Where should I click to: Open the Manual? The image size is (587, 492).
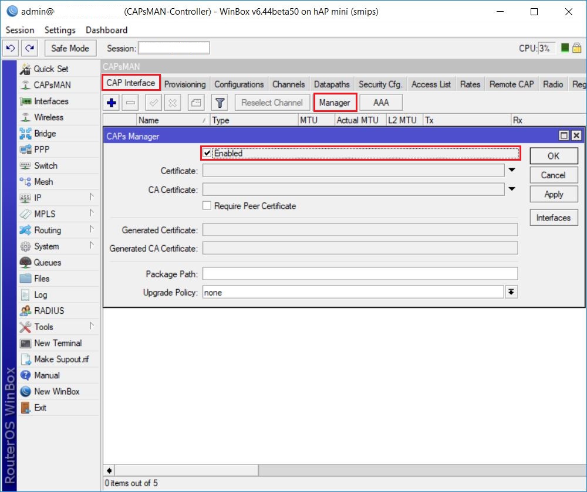tap(47, 375)
